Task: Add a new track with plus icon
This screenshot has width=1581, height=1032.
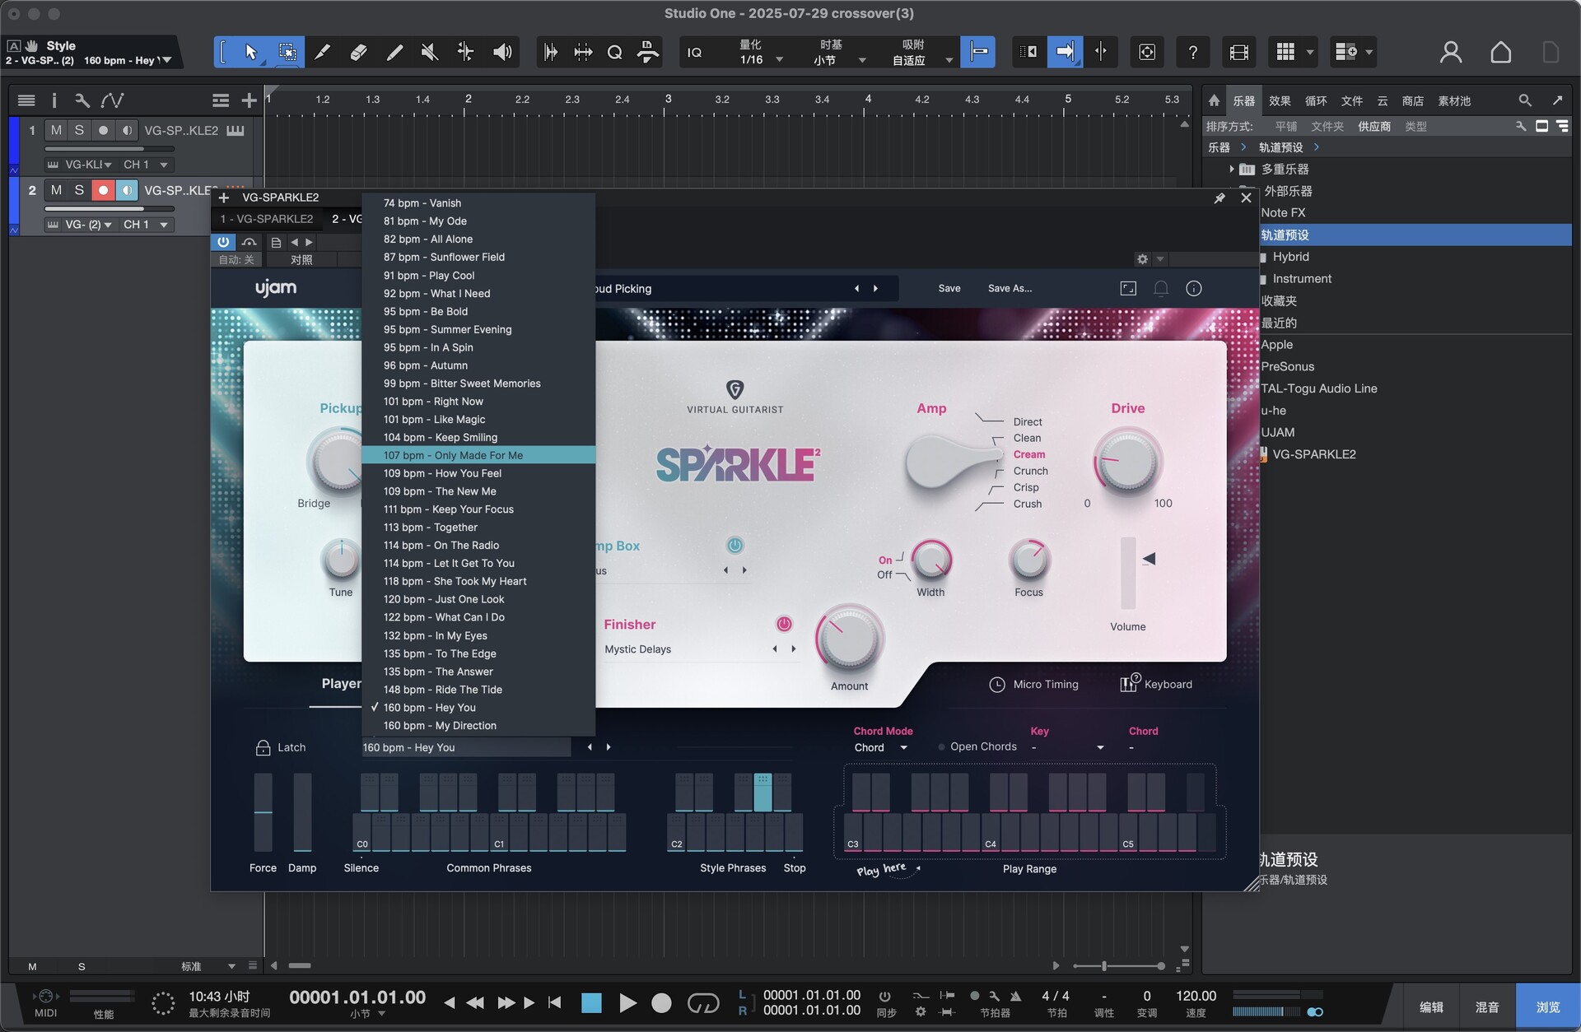Action: [249, 100]
